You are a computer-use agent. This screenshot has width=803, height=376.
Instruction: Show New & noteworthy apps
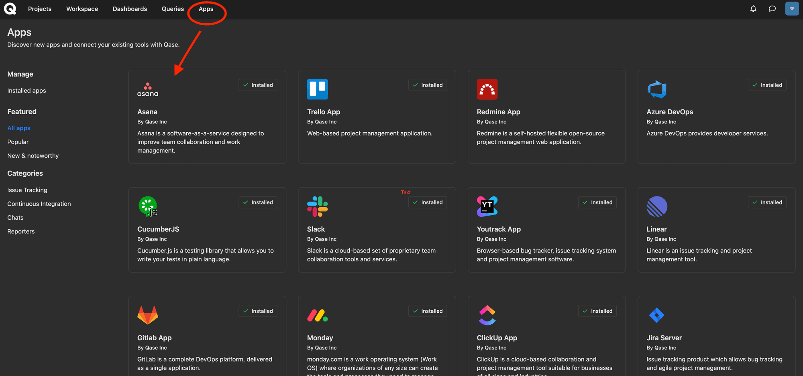tap(33, 156)
